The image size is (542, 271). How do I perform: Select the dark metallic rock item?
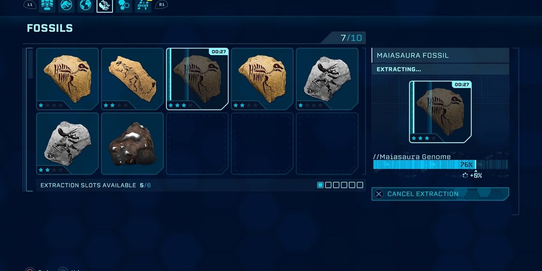click(x=132, y=144)
